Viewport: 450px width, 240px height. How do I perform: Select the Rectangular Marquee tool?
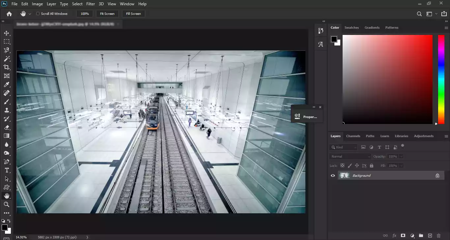coord(7,42)
